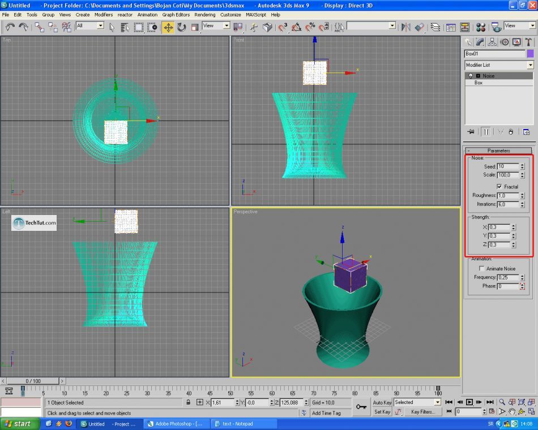The height and width of the screenshot is (430, 538).
Task: Click the Undo arrow in main toolbar
Action: point(10,27)
